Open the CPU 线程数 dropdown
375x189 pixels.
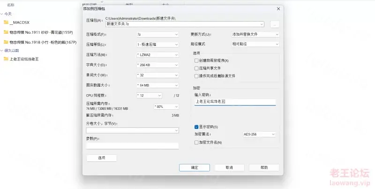(149, 96)
